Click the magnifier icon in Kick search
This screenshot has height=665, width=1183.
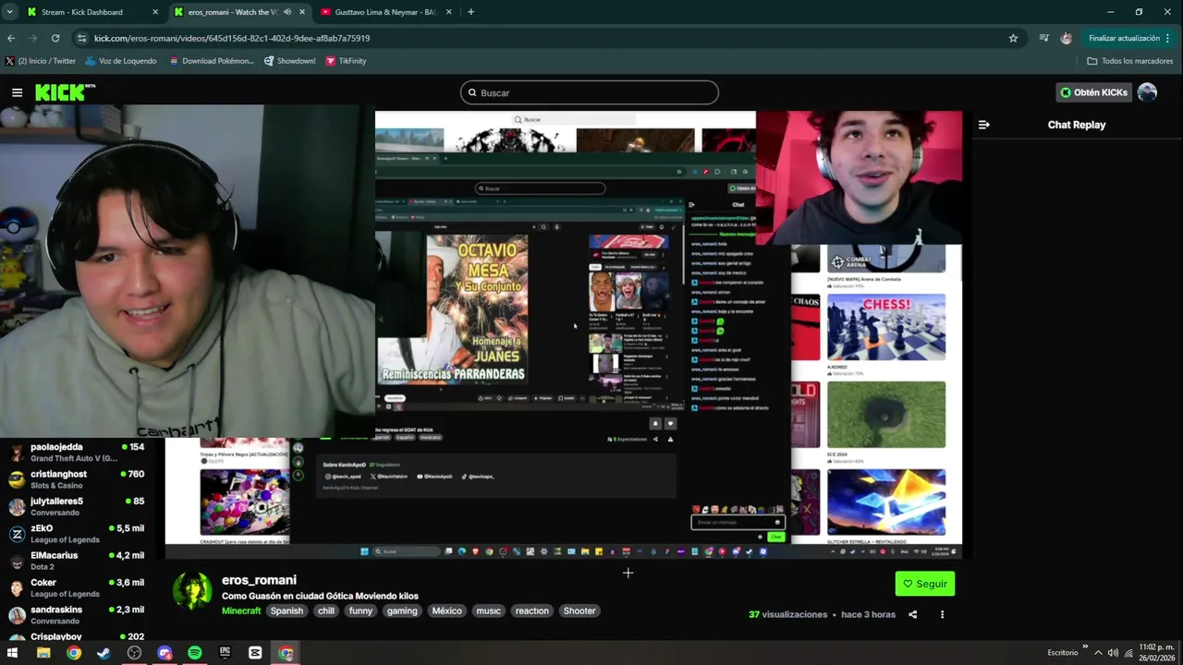[x=472, y=92]
